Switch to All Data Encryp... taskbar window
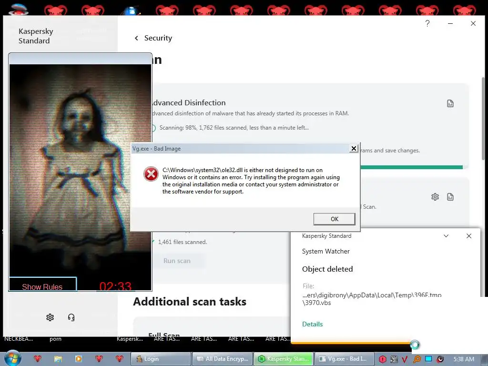488x366 pixels. click(x=222, y=359)
